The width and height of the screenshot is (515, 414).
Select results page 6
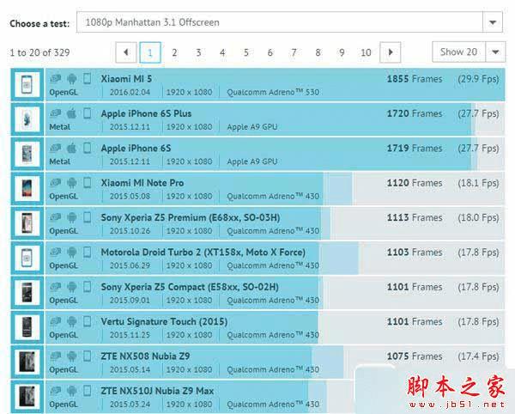270,52
